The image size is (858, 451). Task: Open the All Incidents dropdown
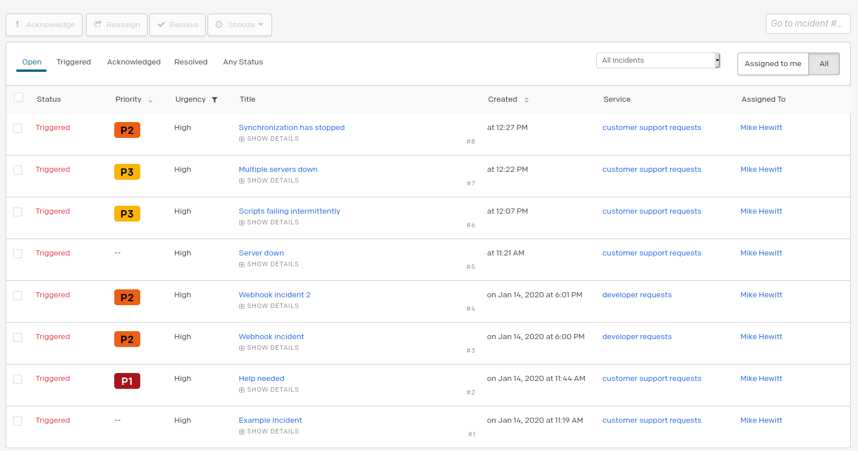pyautogui.click(x=658, y=60)
